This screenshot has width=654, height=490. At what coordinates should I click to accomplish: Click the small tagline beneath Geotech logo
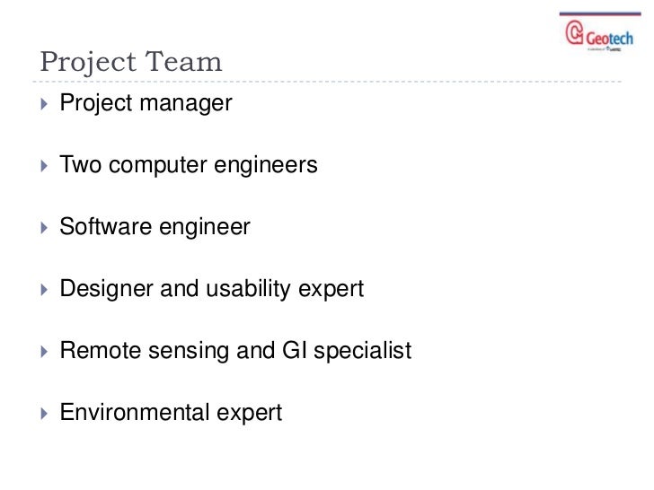pyautogui.click(x=605, y=49)
